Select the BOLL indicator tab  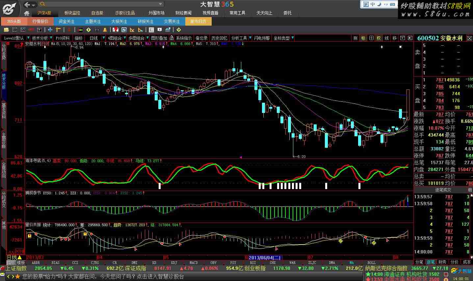(x=371, y=263)
